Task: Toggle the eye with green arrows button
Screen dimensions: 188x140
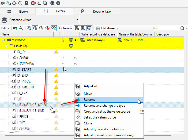Action: tap(54, 28)
